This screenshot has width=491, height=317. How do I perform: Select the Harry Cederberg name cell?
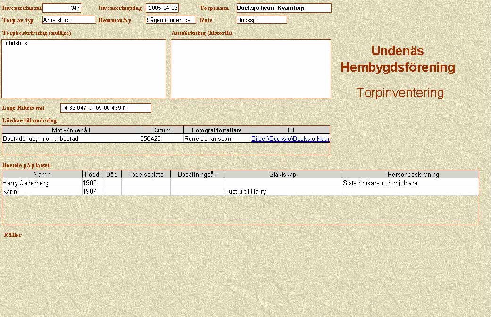[42, 183]
